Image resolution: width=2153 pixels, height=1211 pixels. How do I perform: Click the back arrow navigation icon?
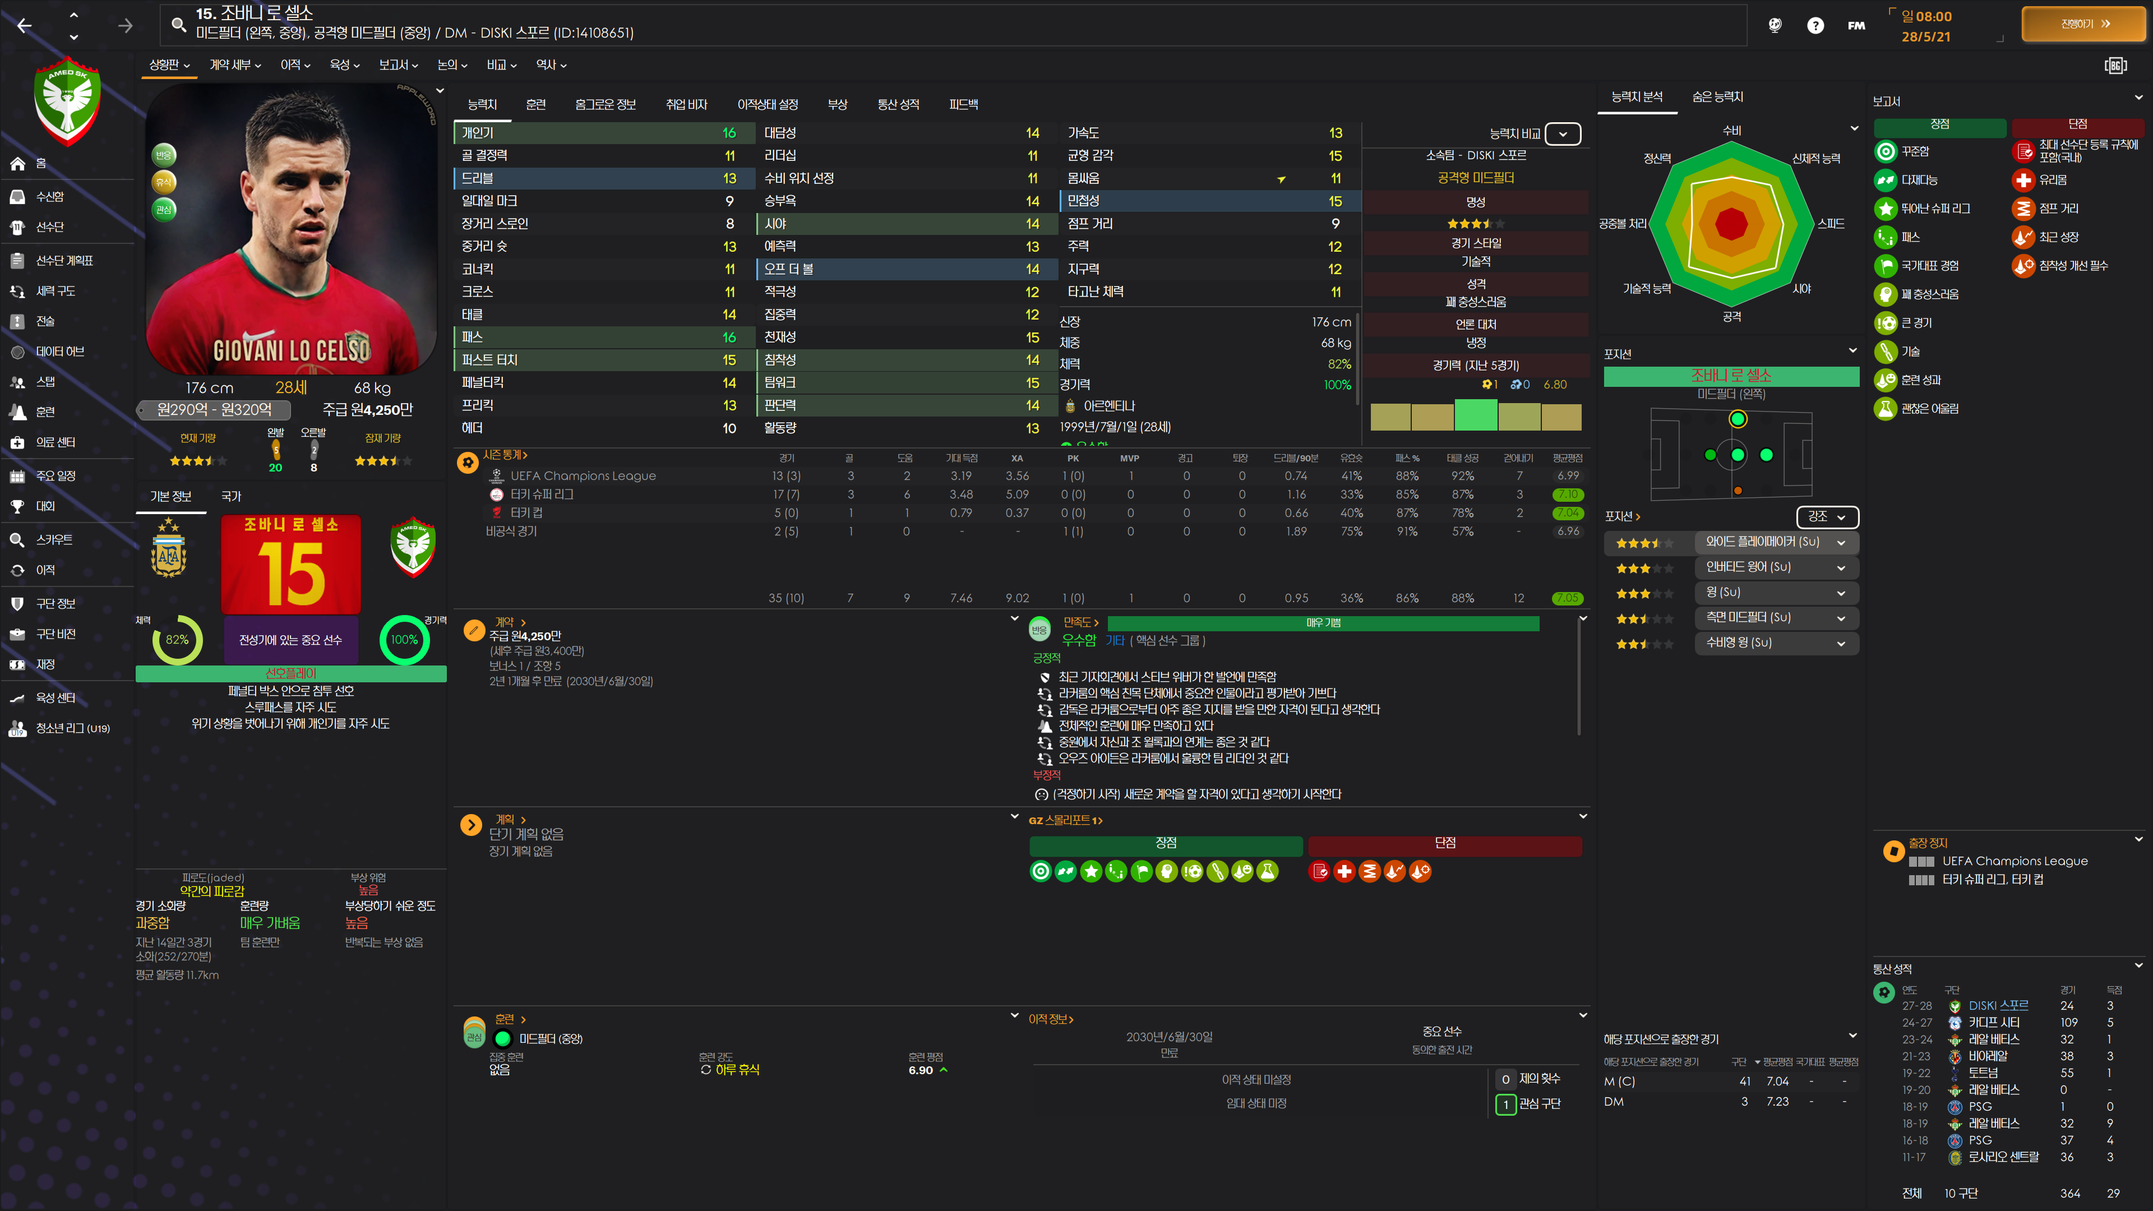tap(25, 26)
